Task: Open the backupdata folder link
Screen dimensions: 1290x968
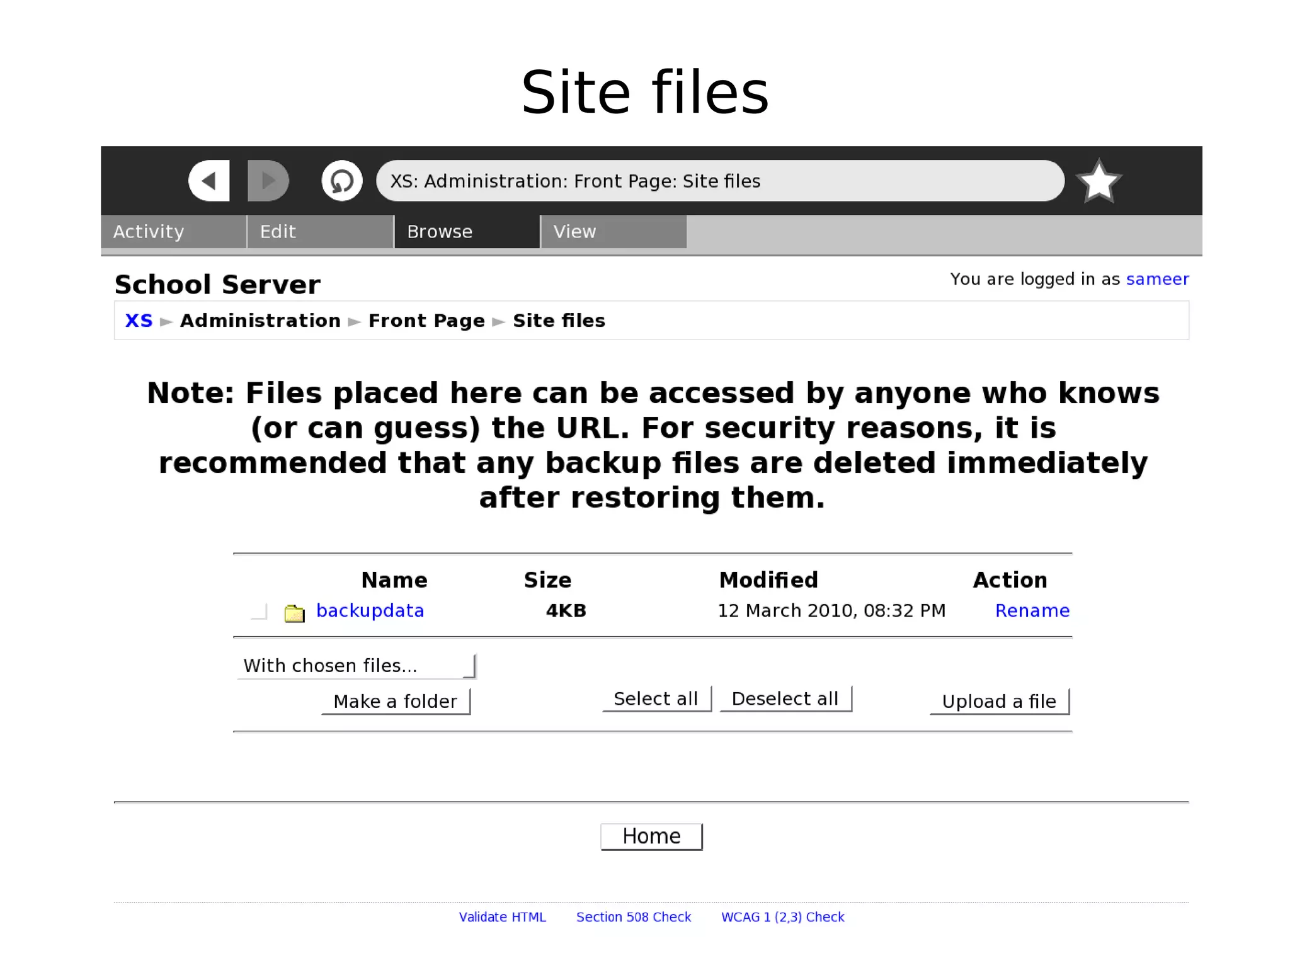Action: (x=370, y=611)
